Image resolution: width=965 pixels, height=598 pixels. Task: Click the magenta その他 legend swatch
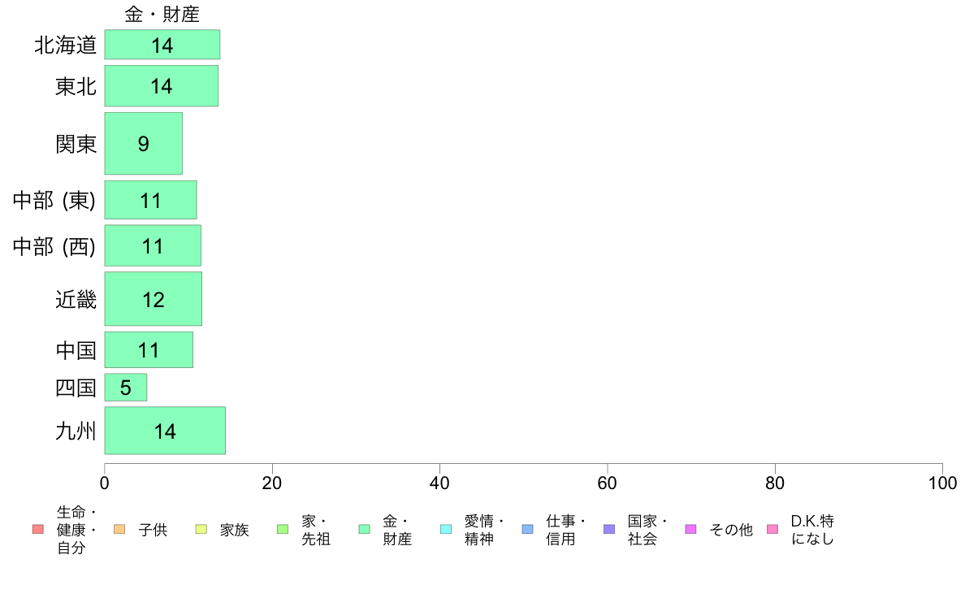[x=690, y=529]
